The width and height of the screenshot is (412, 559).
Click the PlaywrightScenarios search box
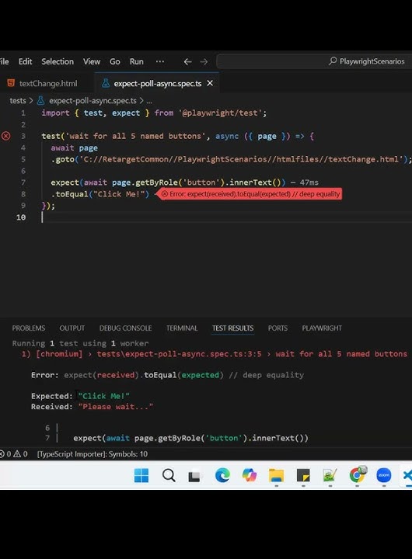[x=314, y=61]
